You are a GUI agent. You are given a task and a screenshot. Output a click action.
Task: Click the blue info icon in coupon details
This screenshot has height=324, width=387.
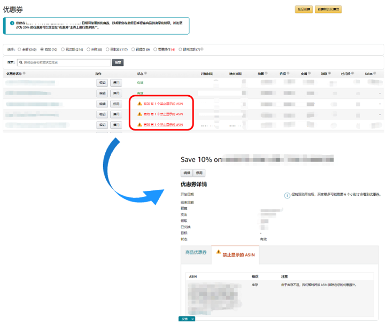[287, 196]
